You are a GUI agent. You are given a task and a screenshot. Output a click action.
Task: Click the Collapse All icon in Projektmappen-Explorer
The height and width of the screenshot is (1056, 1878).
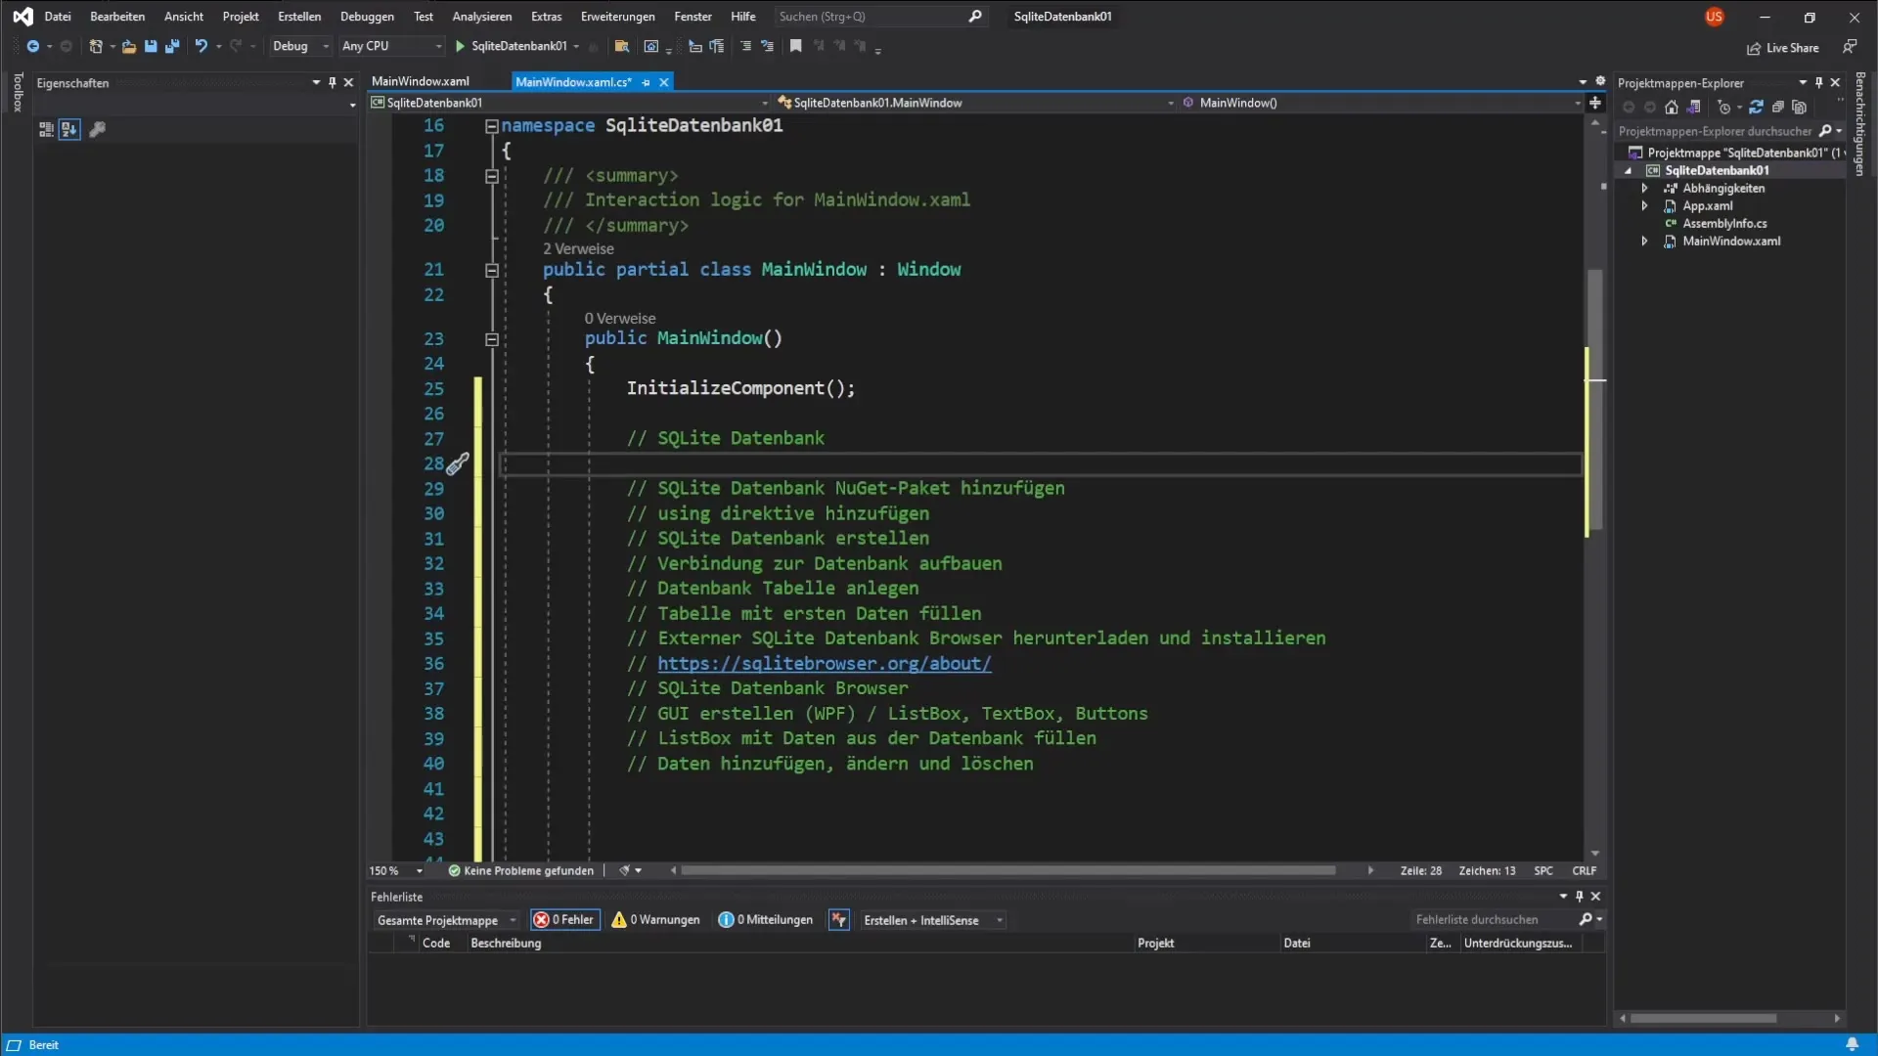click(x=1777, y=108)
